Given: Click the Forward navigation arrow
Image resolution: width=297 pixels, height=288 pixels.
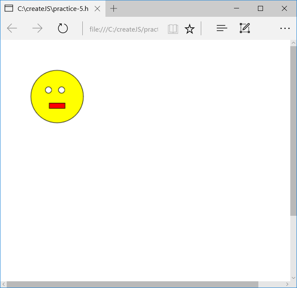Looking at the screenshot, I should coord(37,29).
